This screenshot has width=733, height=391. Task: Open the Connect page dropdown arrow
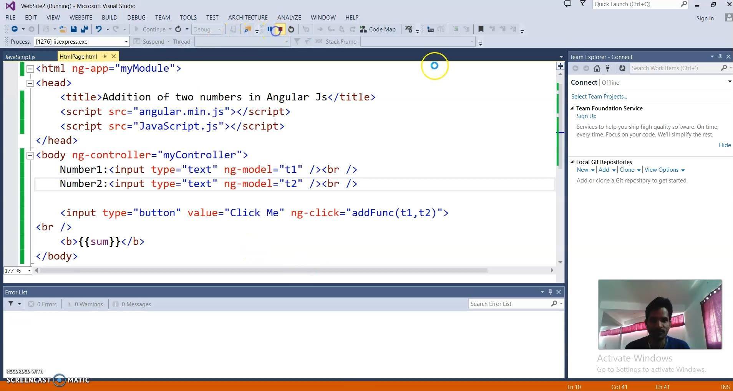(x=729, y=82)
